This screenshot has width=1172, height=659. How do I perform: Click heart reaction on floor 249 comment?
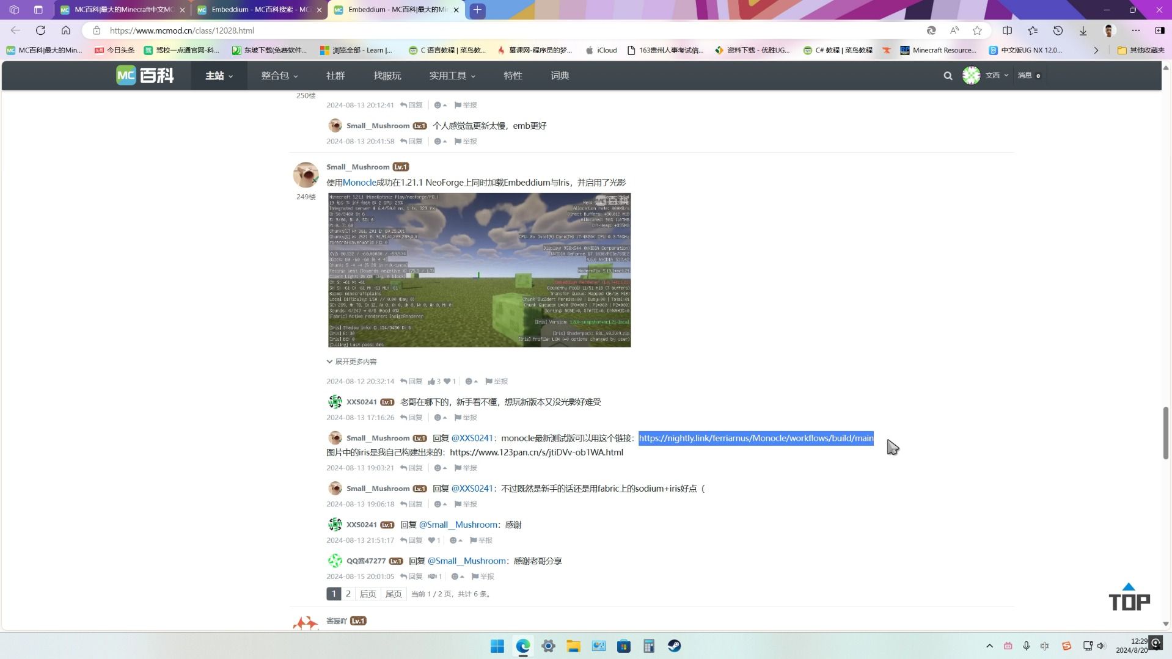click(450, 381)
